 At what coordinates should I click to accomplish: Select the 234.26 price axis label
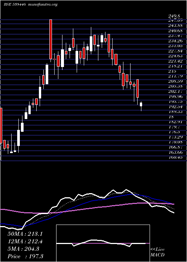pyautogui.click(x=175, y=41)
